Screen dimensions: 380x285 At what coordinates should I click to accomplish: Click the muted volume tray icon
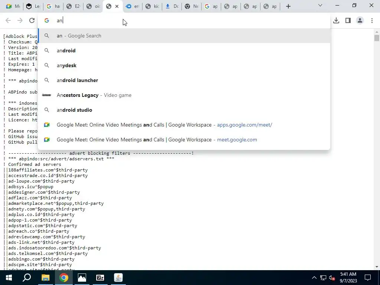pos(332,278)
